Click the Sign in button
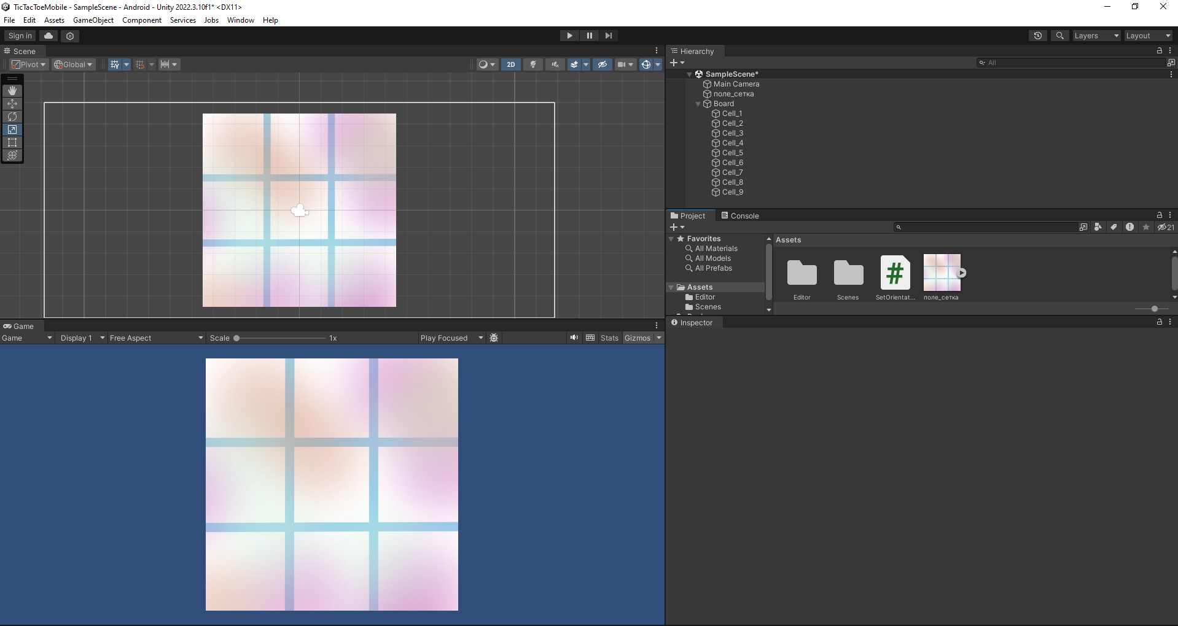Screen dimensions: 1178x626 (20, 36)
